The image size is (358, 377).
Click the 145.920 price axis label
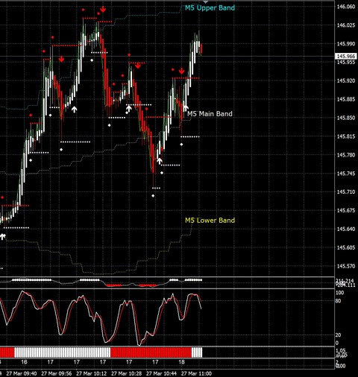[346, 80]
